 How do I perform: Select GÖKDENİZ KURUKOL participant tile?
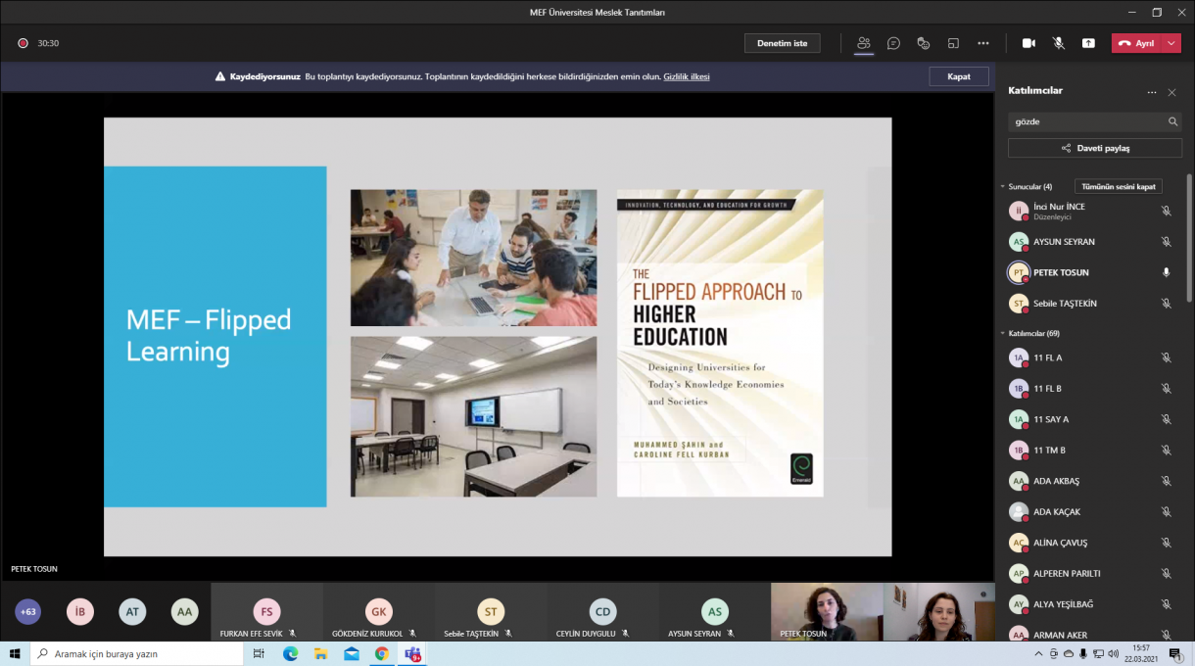point(378,612)
